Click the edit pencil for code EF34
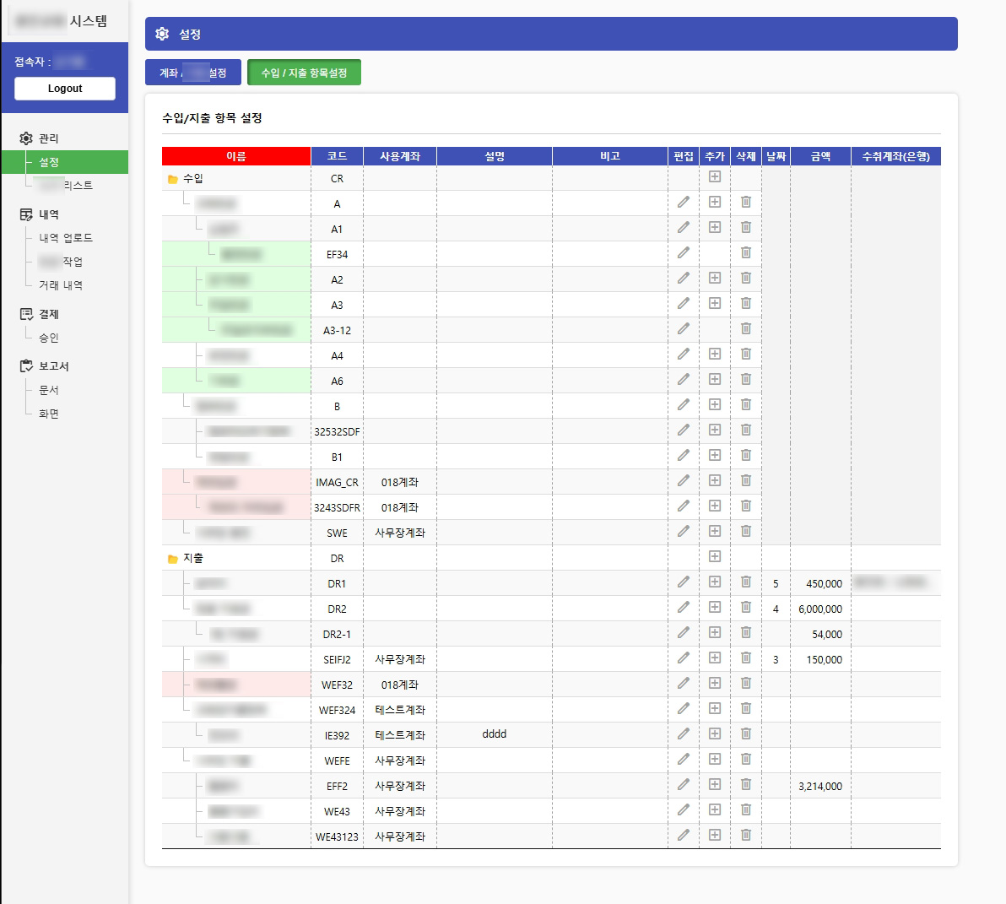 [x=684, y=252]
